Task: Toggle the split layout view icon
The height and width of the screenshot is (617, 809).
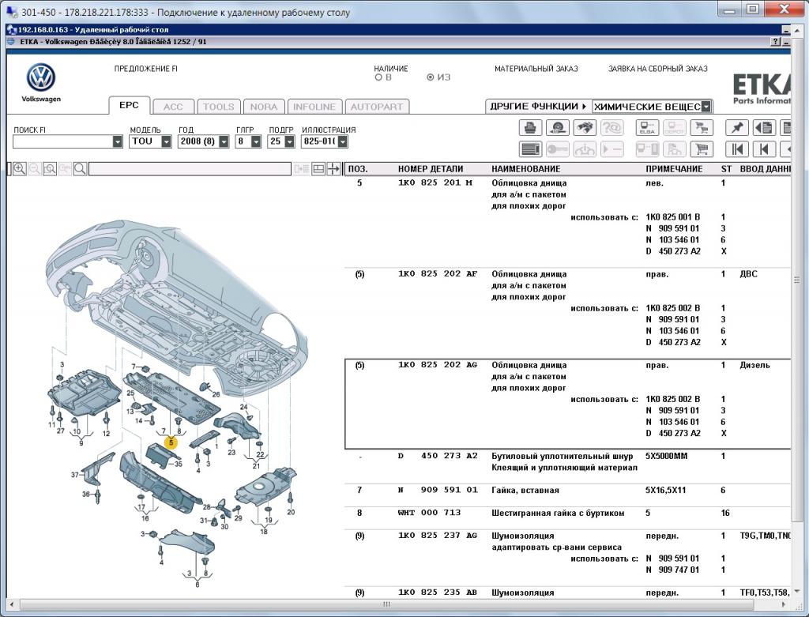Action: [x=318, y=169]
